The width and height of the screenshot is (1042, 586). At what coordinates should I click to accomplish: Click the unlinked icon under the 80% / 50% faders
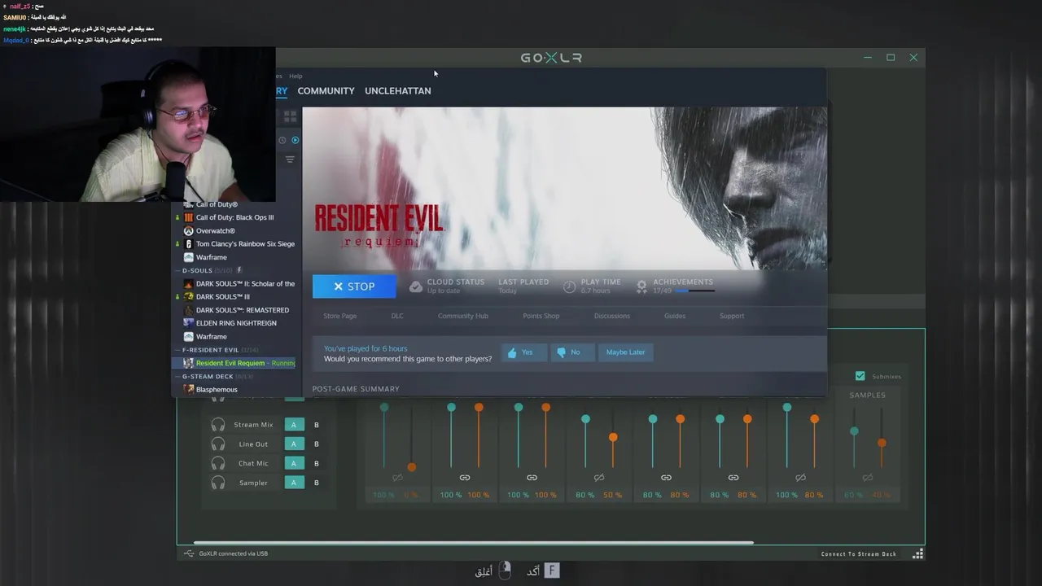coord(599,478)
